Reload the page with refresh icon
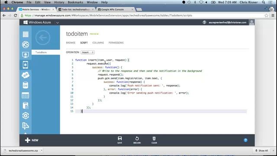277x156 pixels. (16, 16)
